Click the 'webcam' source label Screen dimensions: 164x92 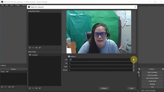point(3,65)
